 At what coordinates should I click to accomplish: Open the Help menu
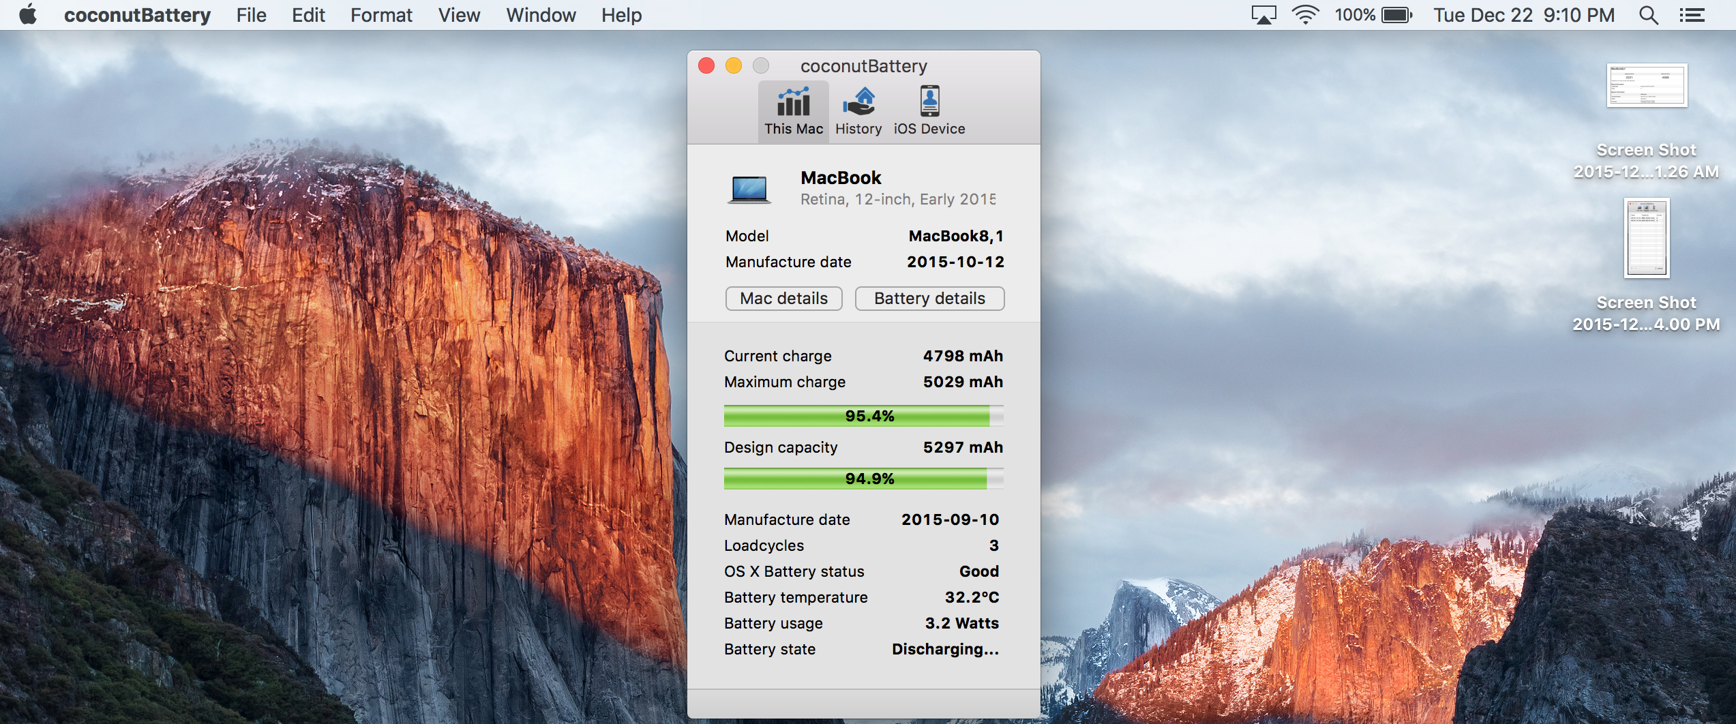(x=621, y=15)
